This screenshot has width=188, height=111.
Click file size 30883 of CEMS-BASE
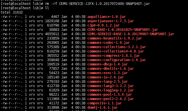(54, 30)
